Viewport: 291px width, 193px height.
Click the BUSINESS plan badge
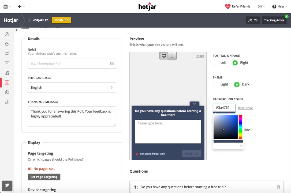[x=61, y=20]
